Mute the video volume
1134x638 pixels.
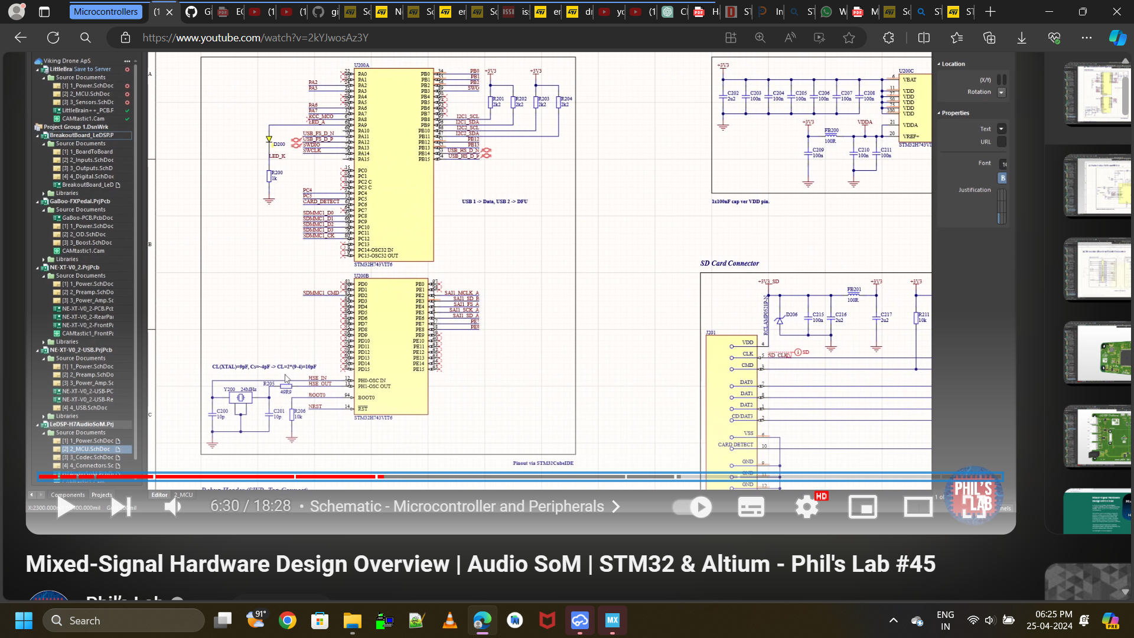click(174, 507)
